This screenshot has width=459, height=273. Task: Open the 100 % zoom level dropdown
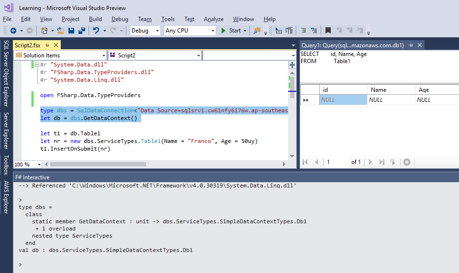pos(28,164)
